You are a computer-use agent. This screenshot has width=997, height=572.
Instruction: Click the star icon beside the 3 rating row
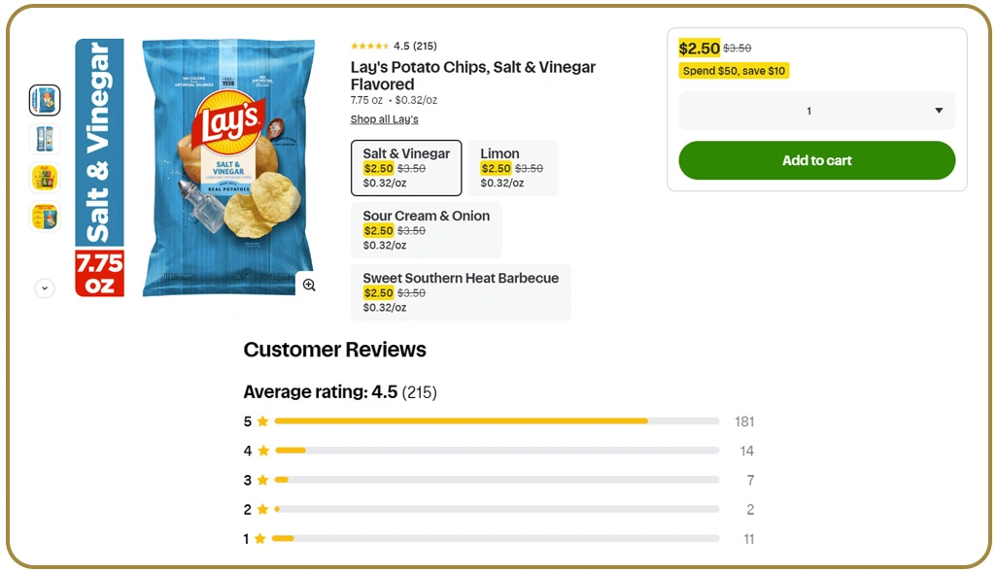coord(262,480)
